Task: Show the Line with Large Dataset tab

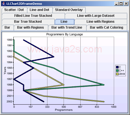Action: (x=96, y=16)
